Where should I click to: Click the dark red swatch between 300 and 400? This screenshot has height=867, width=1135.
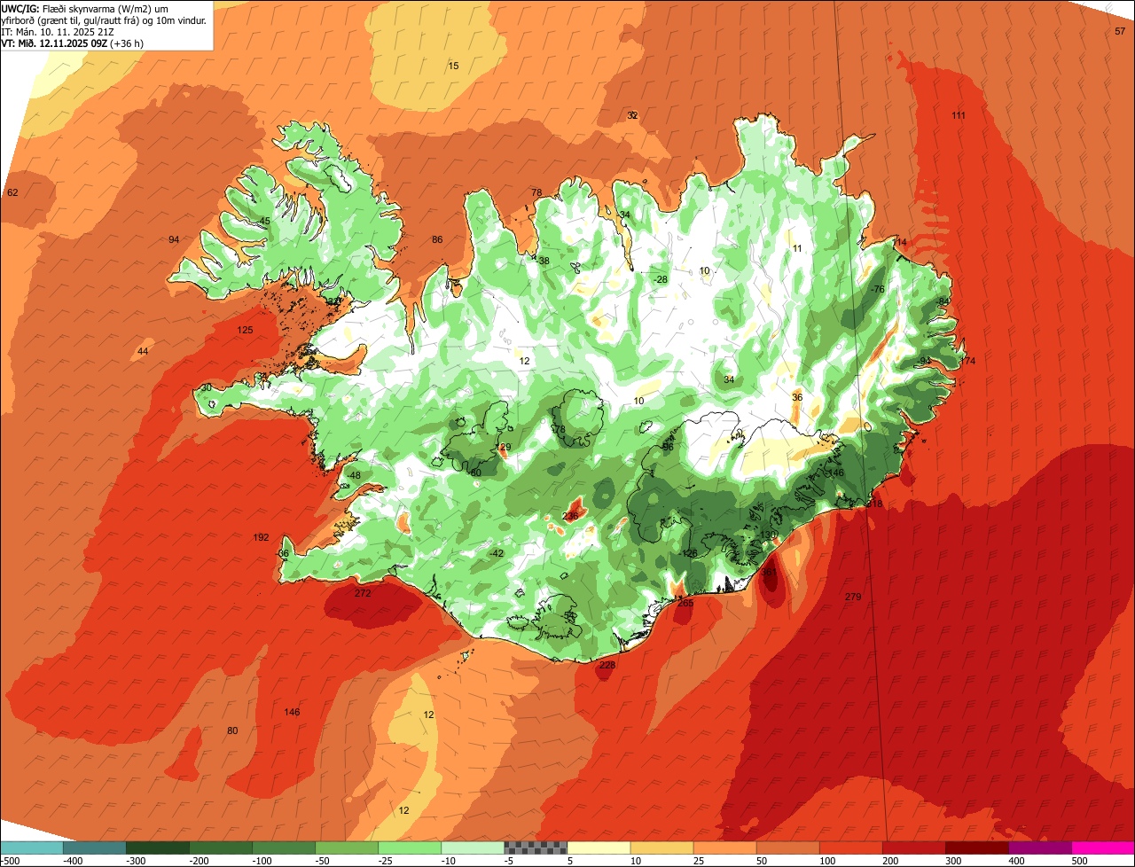click(x=975, y=847)
